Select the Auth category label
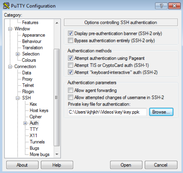 click(x=34, y=123)
